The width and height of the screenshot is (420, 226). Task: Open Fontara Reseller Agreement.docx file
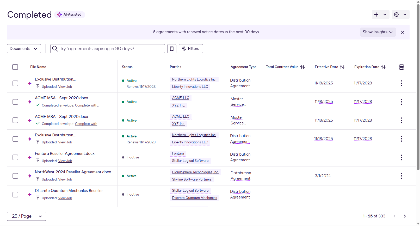(x=65, y=154)
